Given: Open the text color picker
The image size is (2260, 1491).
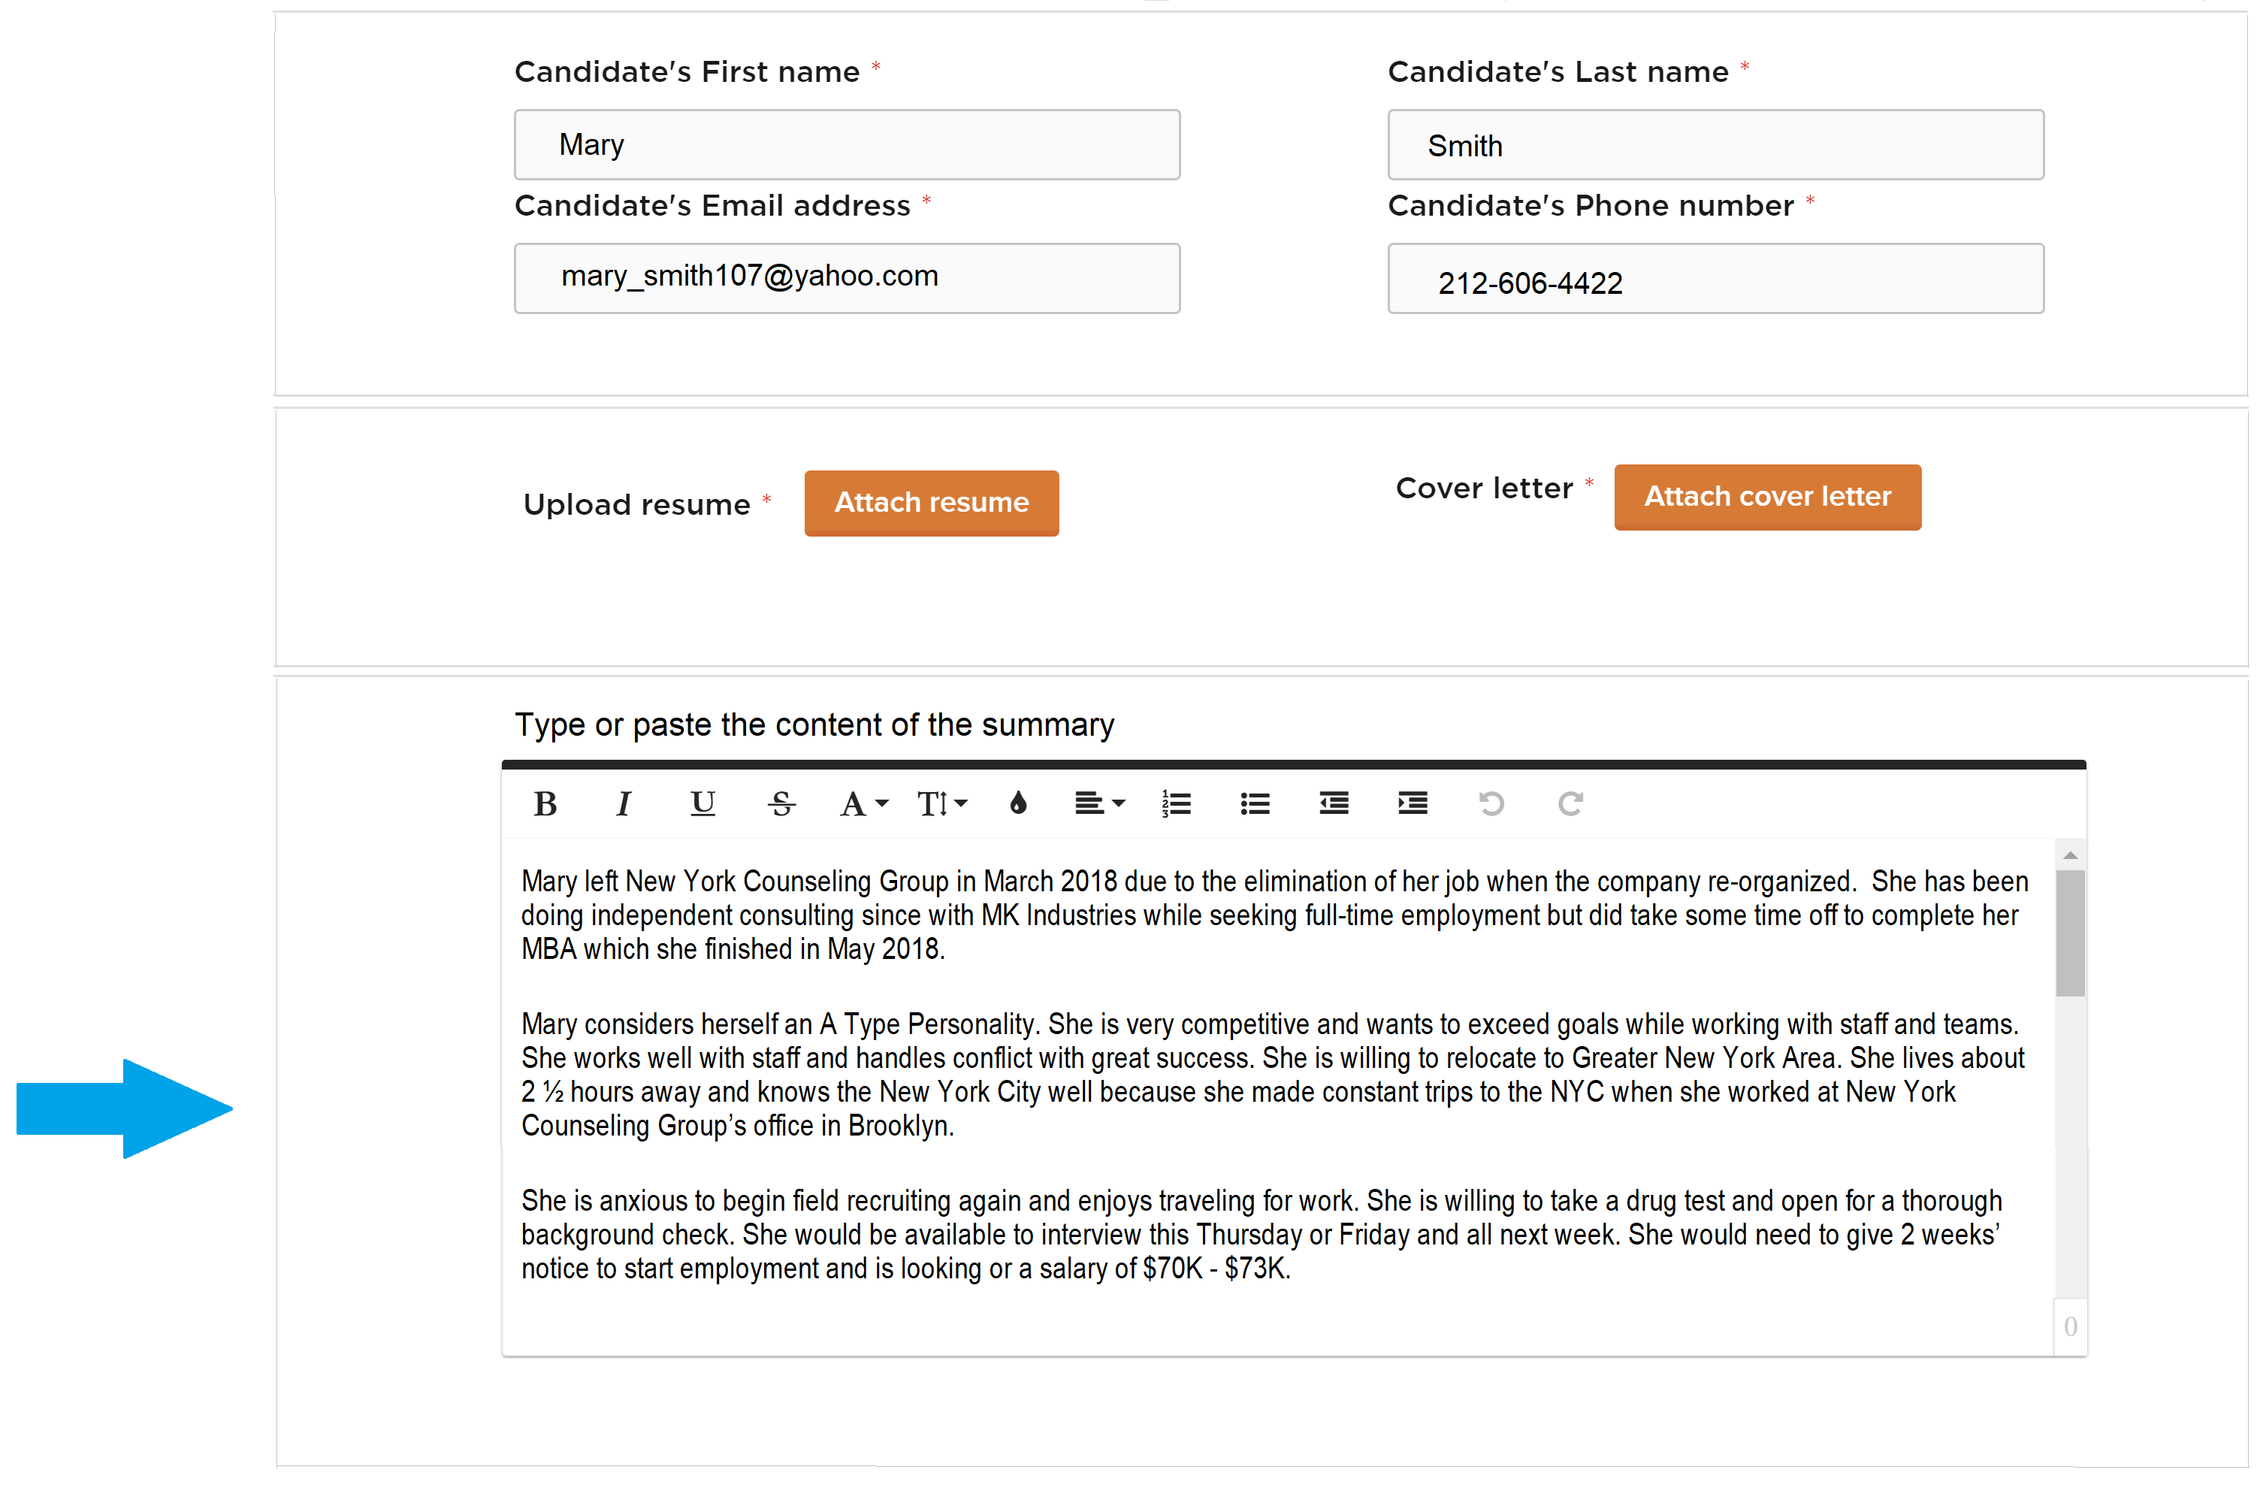Looking at the screenshot, I should [1019, 804].
